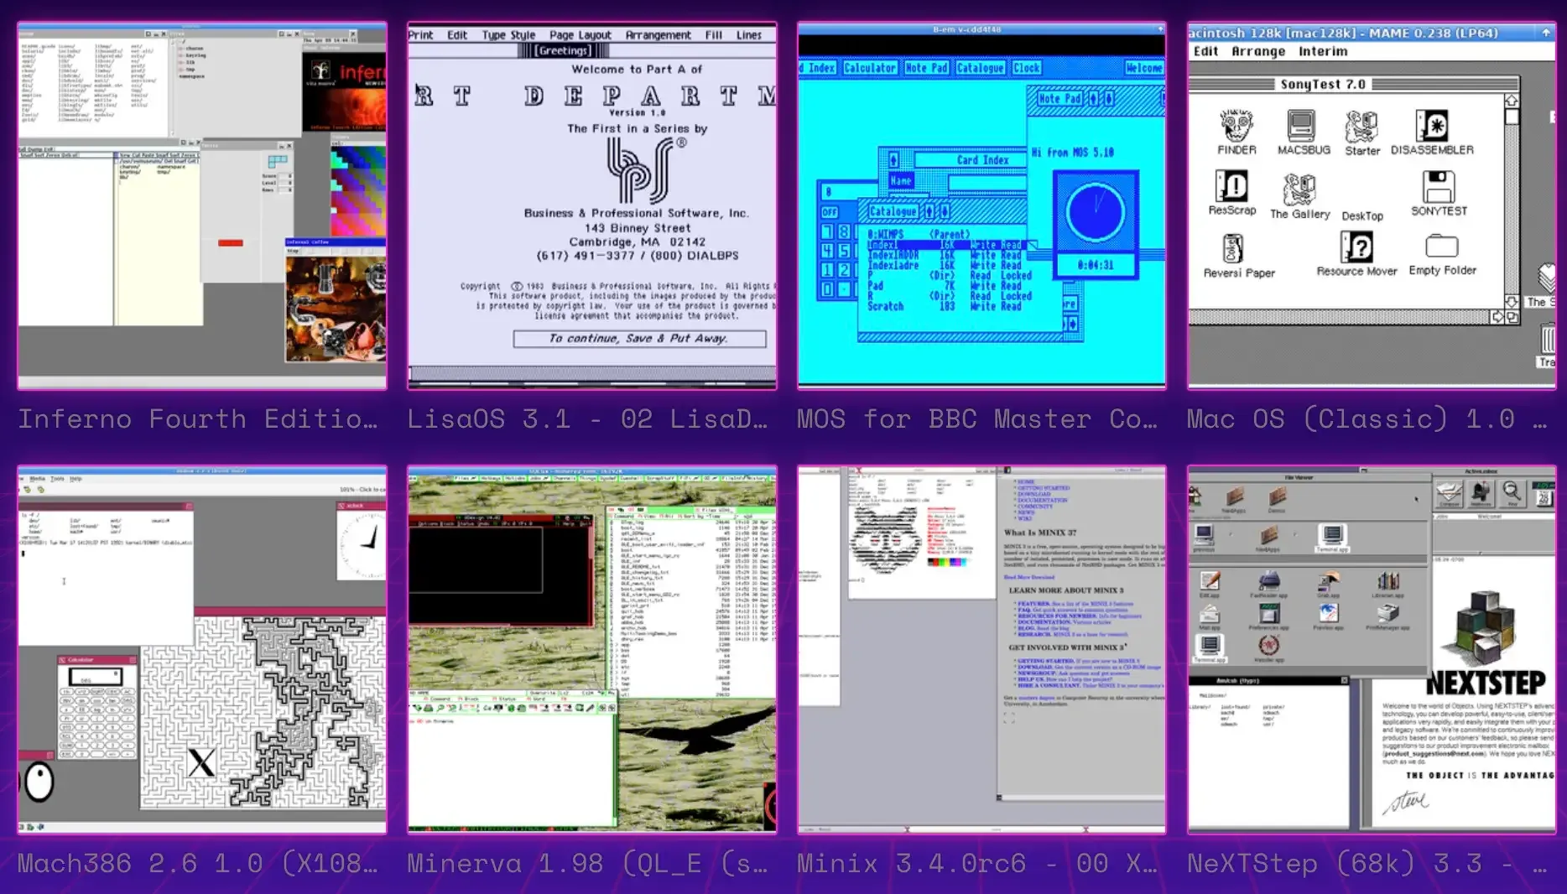This screenshot has width=1567, height=894.
Task: Click the Page Layout menu in LisaOS screenshot
Action: click(580, 35)
